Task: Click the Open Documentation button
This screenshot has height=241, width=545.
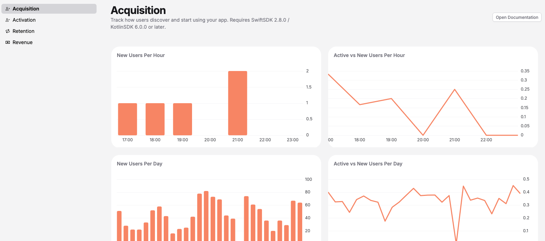Action: (x=517, y=17)
